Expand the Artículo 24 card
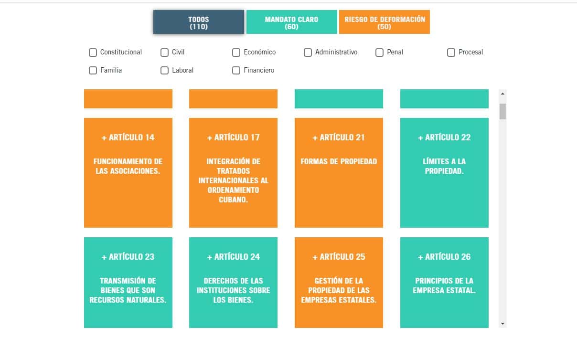The image size is (577, 338). pos(233,283)
